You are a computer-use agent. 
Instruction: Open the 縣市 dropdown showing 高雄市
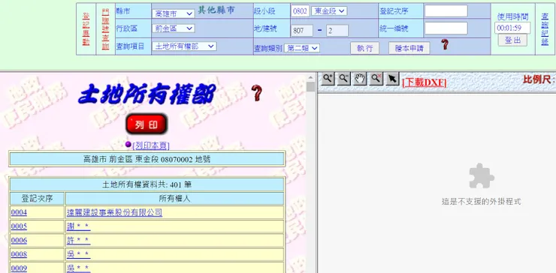173,13
